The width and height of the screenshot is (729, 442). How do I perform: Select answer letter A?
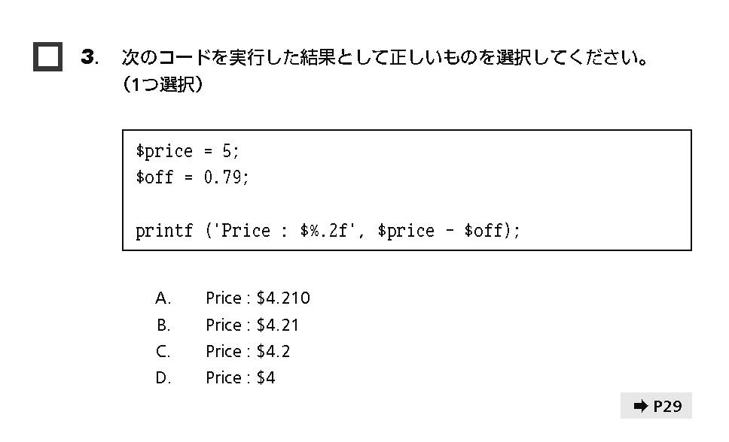(163, 298)
